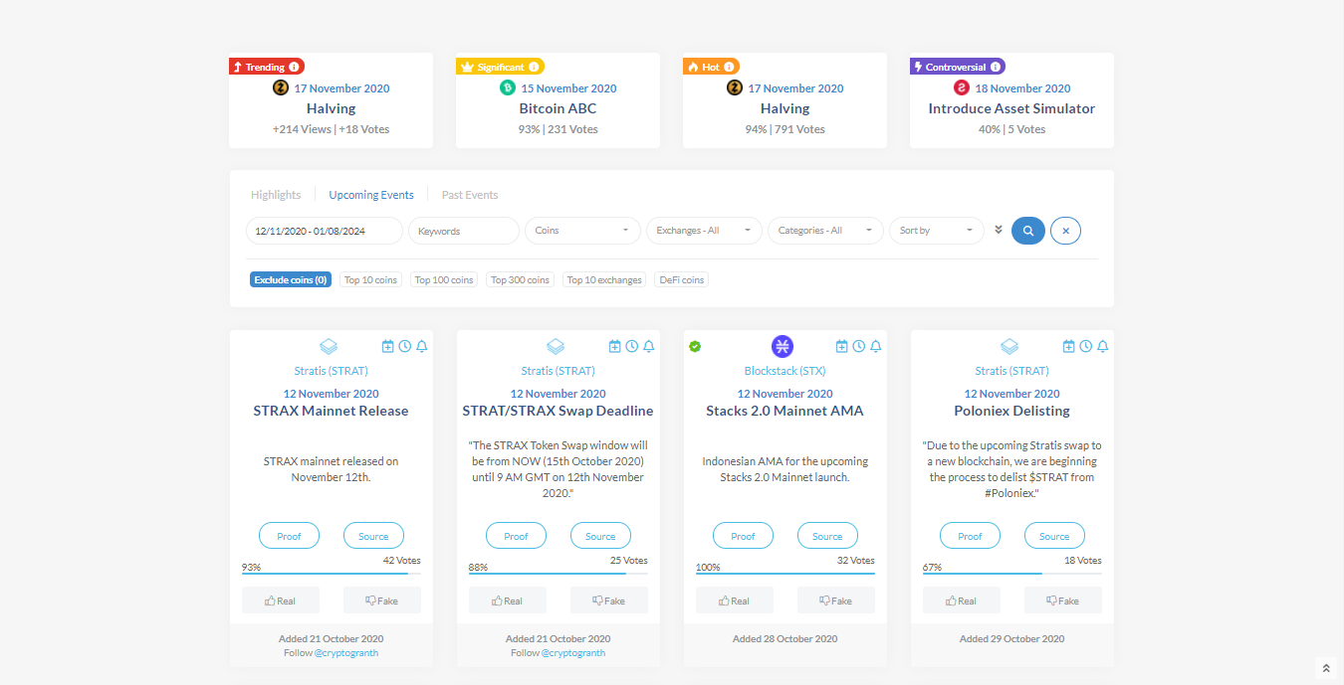The width and height of the screenshot is (1344, 685).
Task: Toggle DeFi coins filter
Action: pos(682,279)
